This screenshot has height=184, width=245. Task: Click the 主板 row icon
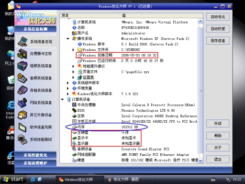(x=74, y=116)
